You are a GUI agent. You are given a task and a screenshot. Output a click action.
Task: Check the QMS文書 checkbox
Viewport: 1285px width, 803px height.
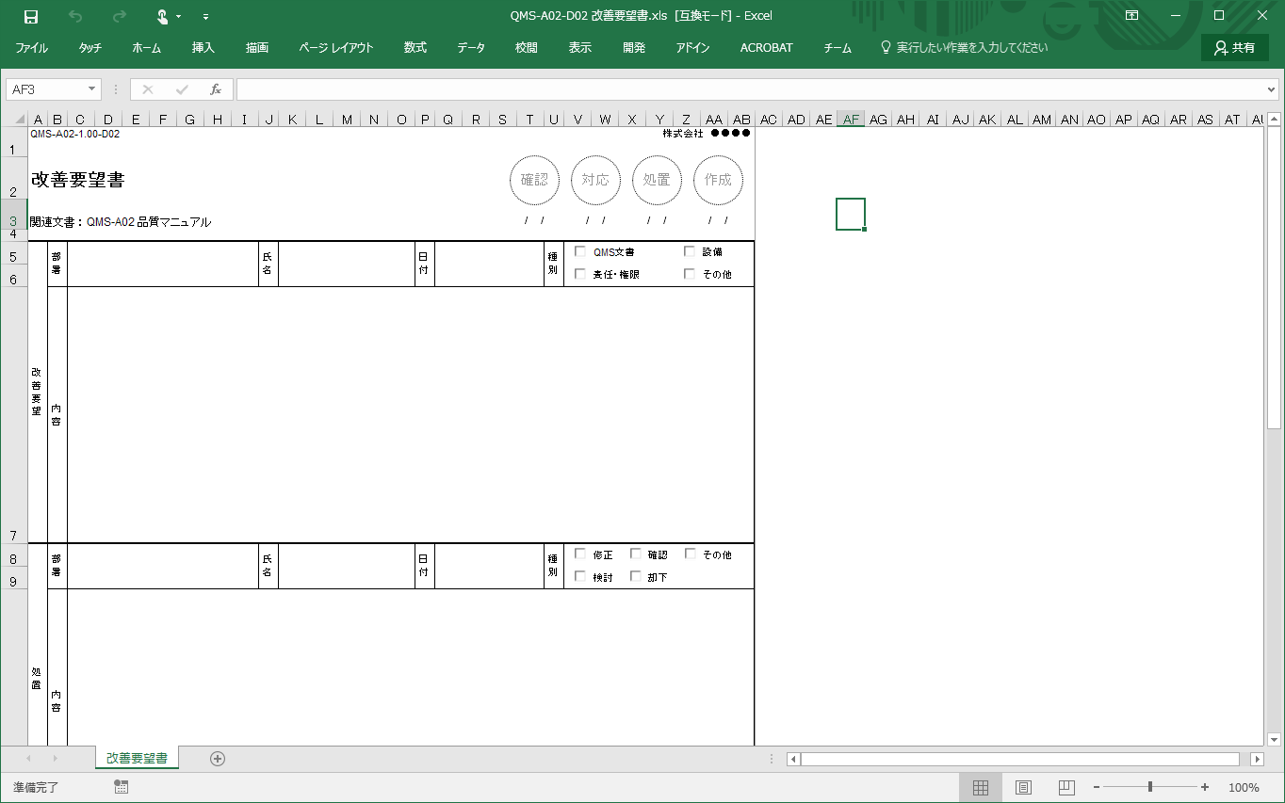click(x=580, y=251)
